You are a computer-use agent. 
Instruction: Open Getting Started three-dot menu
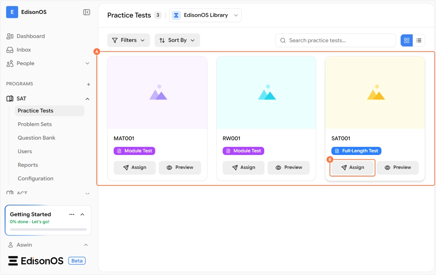72,215
